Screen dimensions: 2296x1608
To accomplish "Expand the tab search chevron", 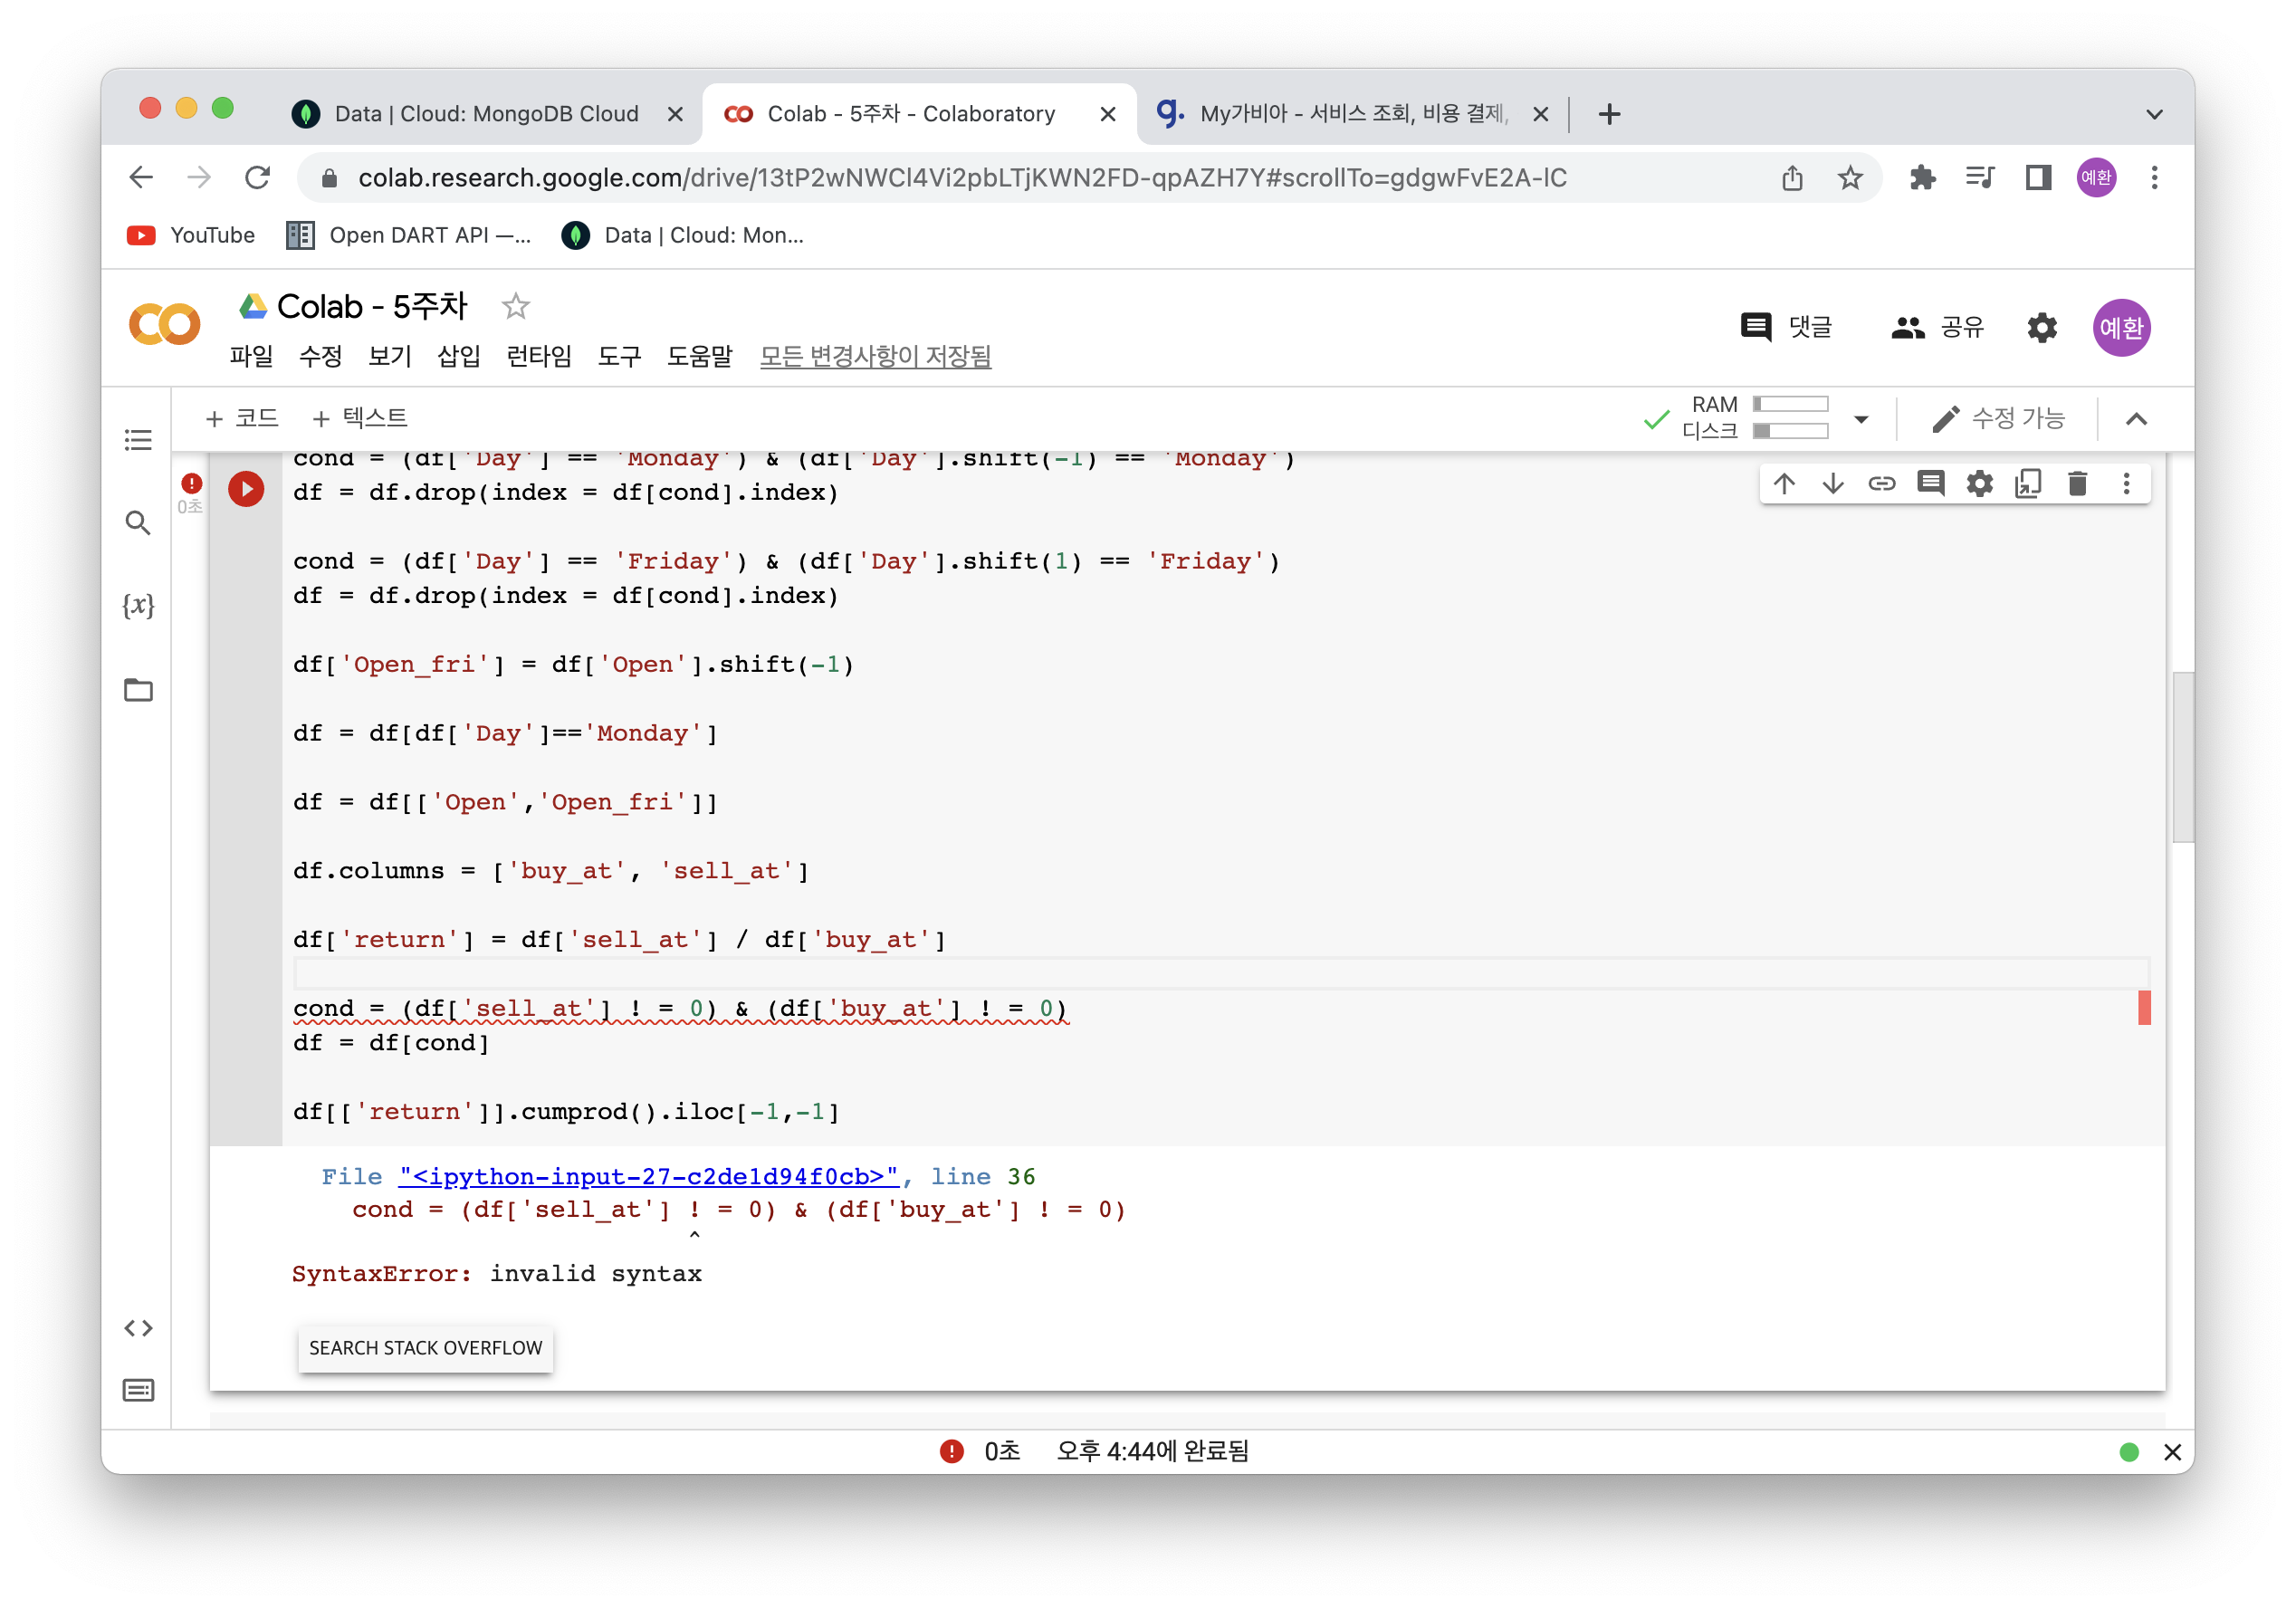I will [2154, 114].
